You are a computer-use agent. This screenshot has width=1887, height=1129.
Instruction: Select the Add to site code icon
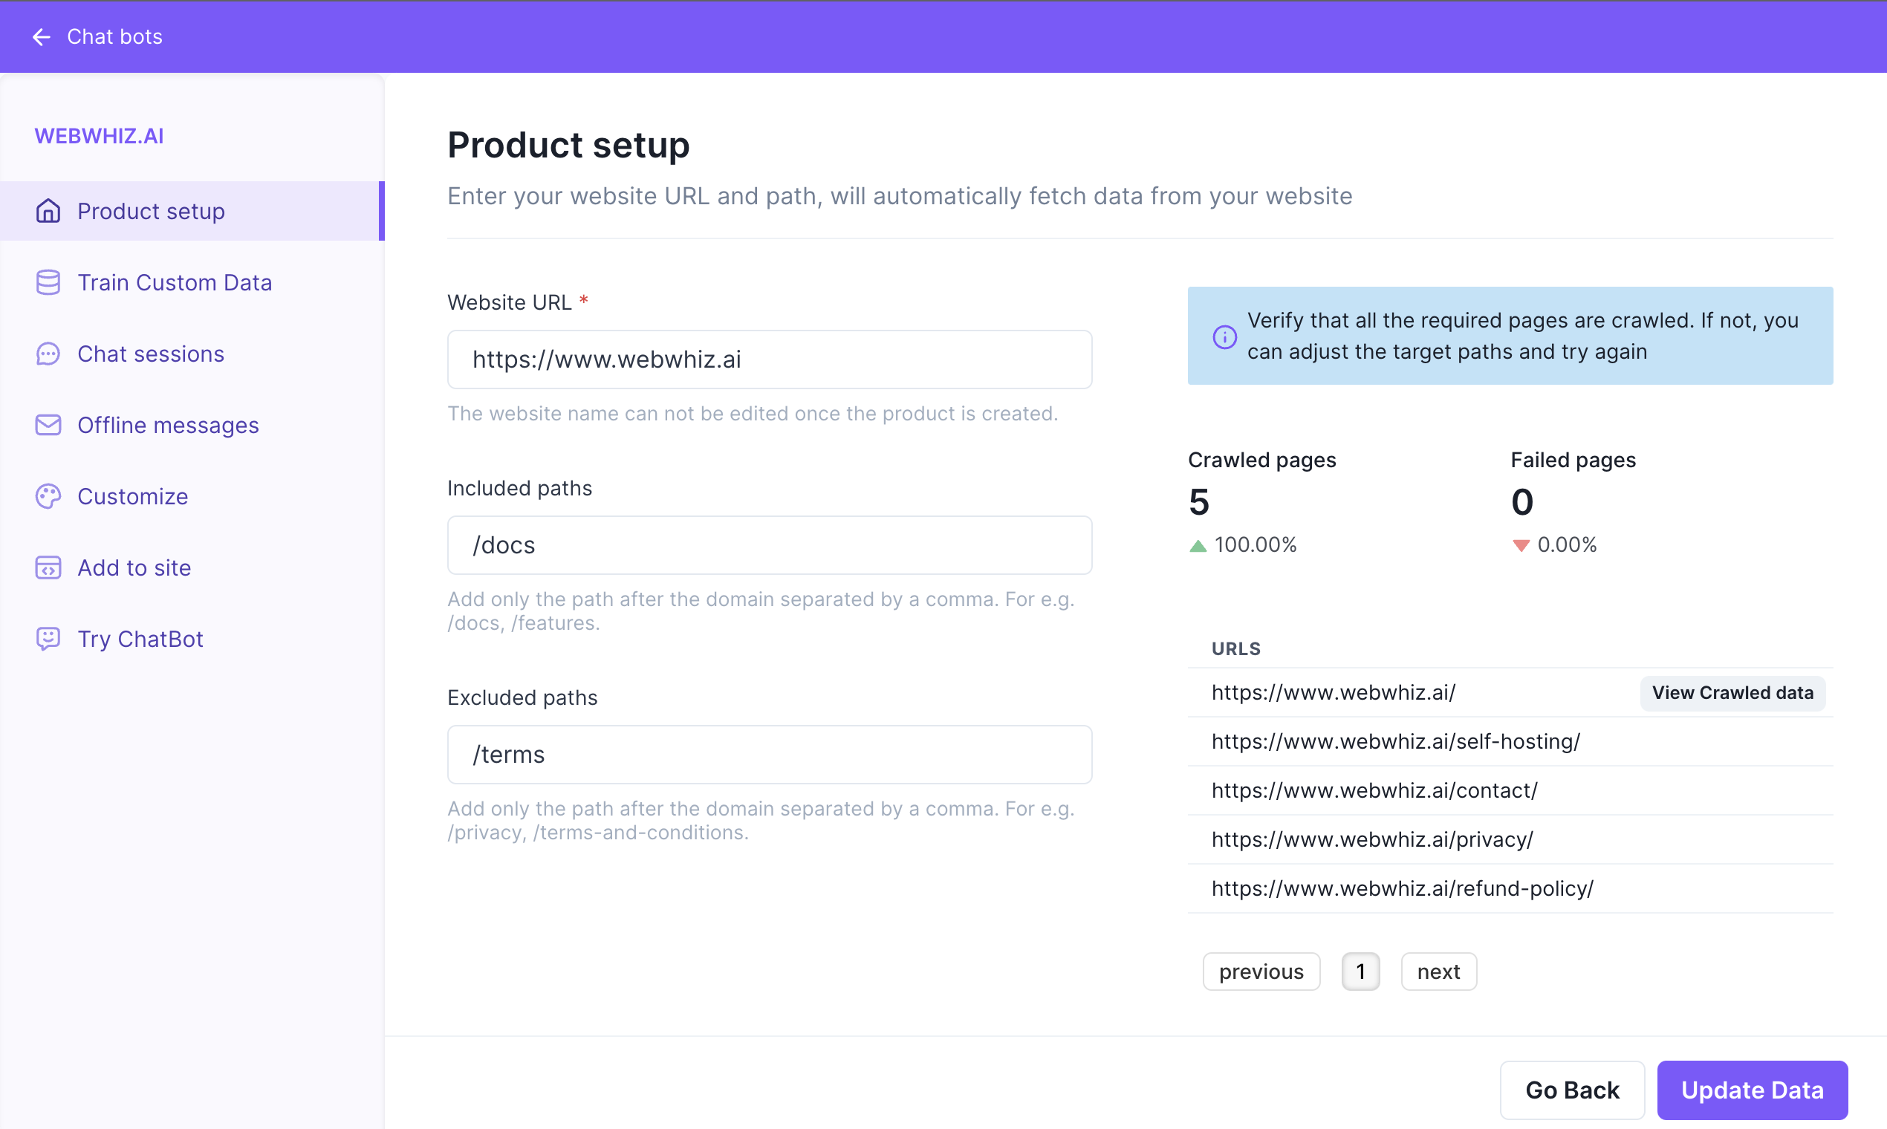48,567
